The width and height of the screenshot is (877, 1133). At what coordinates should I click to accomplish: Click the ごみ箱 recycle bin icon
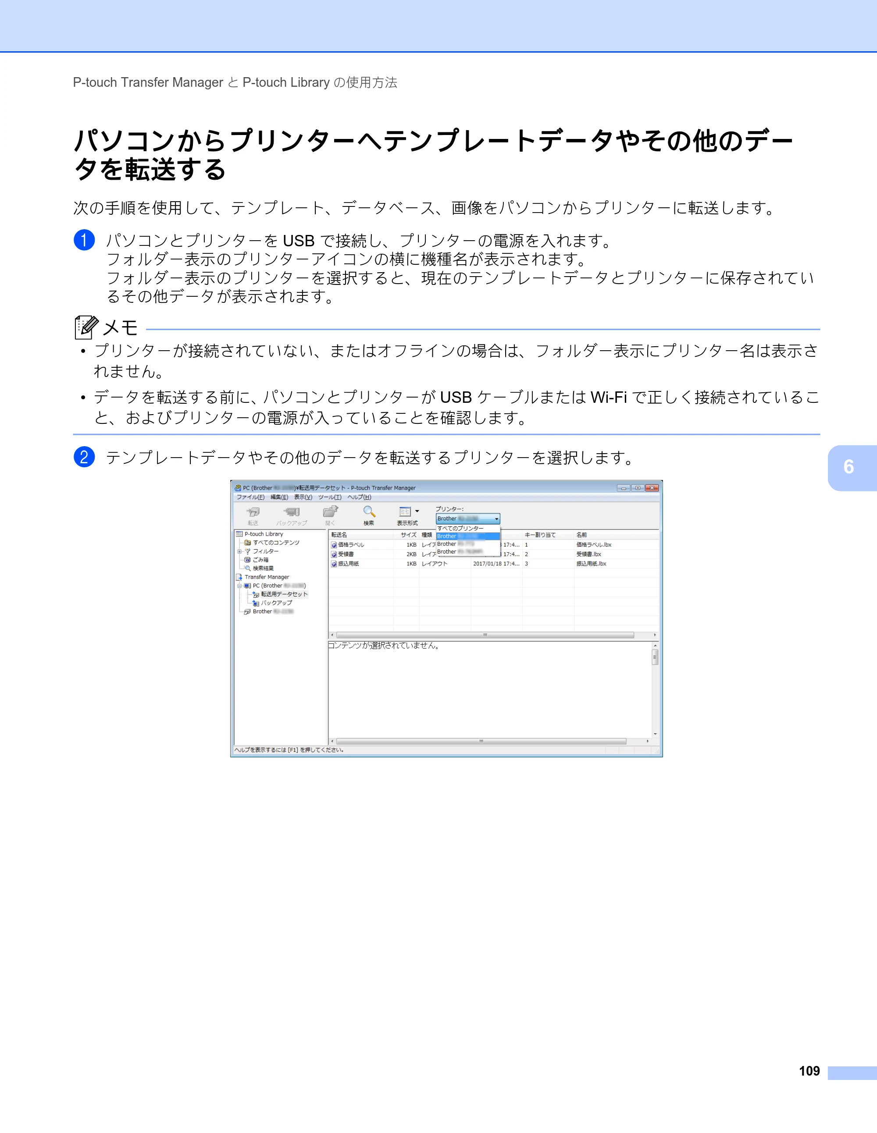247,560
